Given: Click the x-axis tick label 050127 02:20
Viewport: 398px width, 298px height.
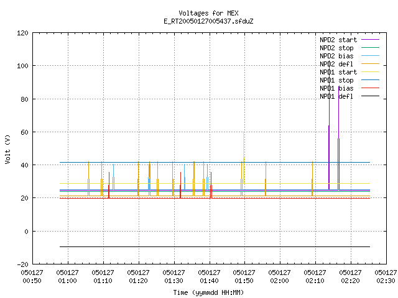Looking at the screenshot, I should (x=350, y=277).
